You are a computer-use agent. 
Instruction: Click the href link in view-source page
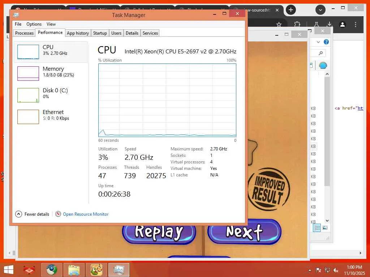coord(360,108)
